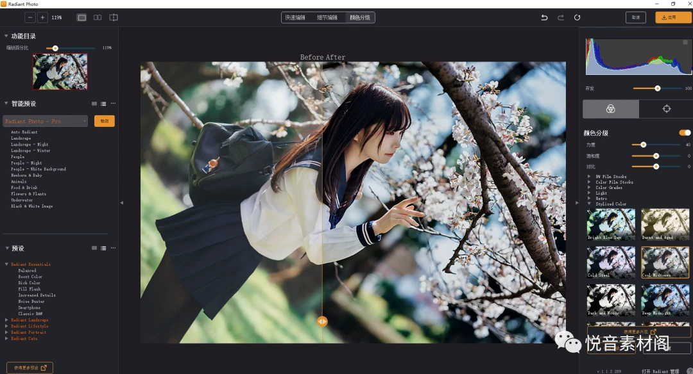Viewport: 693px width, 374px height.
Task: Click the orange detect button beside dropdown
Action: [x=105, y=121]
